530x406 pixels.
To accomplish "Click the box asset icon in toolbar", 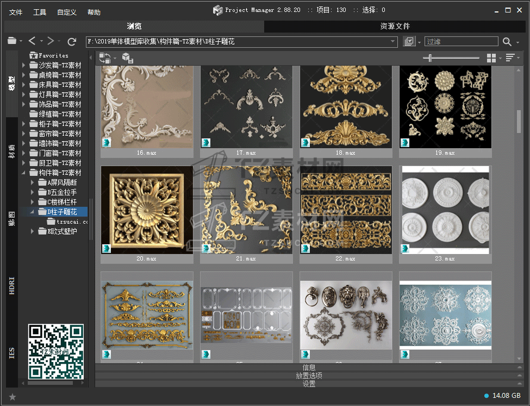I will coord(127,58).
